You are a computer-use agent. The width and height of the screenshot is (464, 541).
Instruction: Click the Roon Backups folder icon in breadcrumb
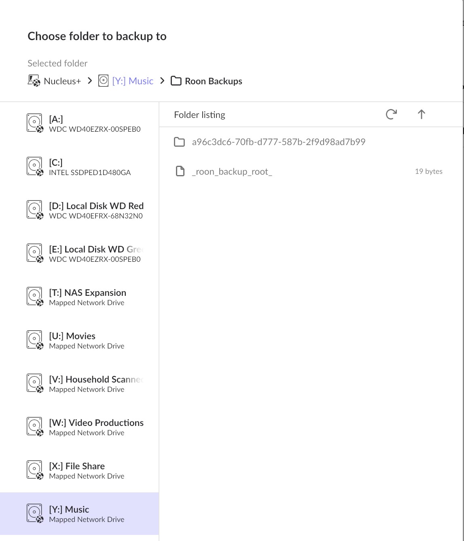coord(176,81)
